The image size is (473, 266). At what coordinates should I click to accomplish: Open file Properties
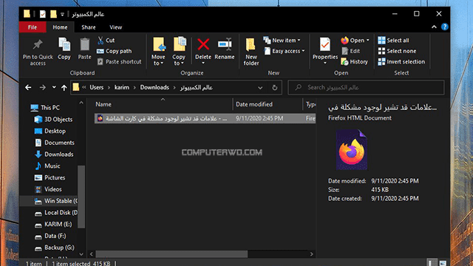coord(325,48)
